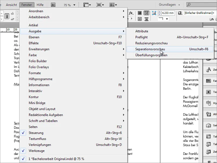Viewport: 217px width, 163px height.
Task: Expand the Erweiterungen submenu
Action: (74, 49)
